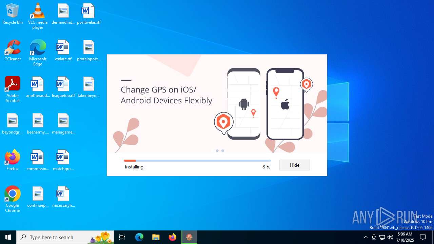Open the notification center icon
The width and height of the screenshot is (434, 244).
423,237
